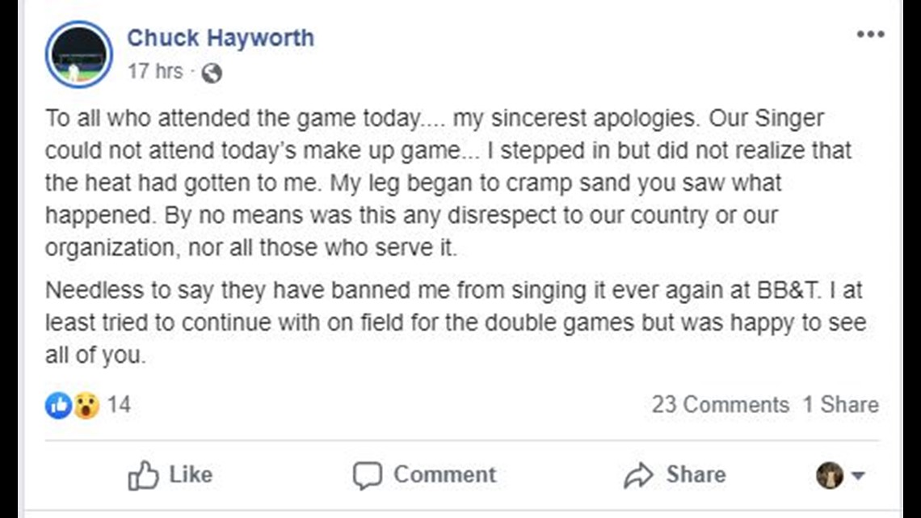View the 14 reactions count
Viewport: 921px width, 518px height.
119,405
